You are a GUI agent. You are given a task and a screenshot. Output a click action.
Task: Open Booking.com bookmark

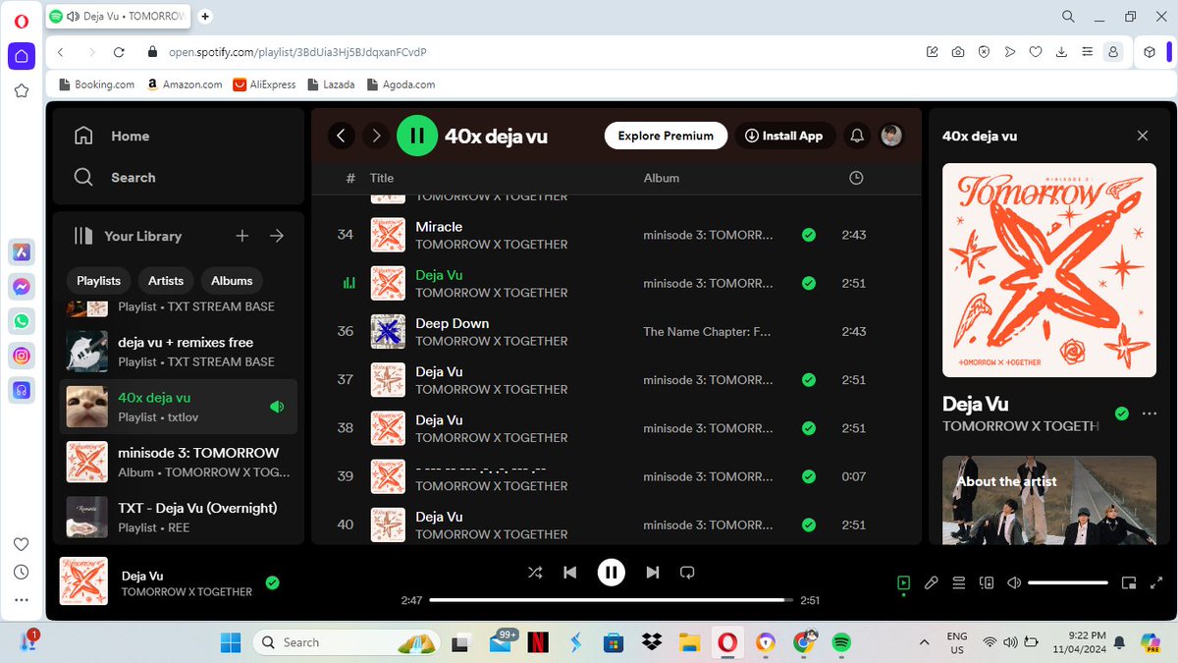[96, 84]
